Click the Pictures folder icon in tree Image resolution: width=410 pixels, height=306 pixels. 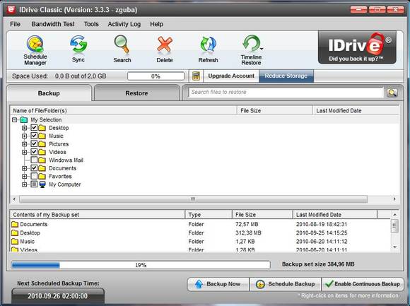(x=42, y=144)
